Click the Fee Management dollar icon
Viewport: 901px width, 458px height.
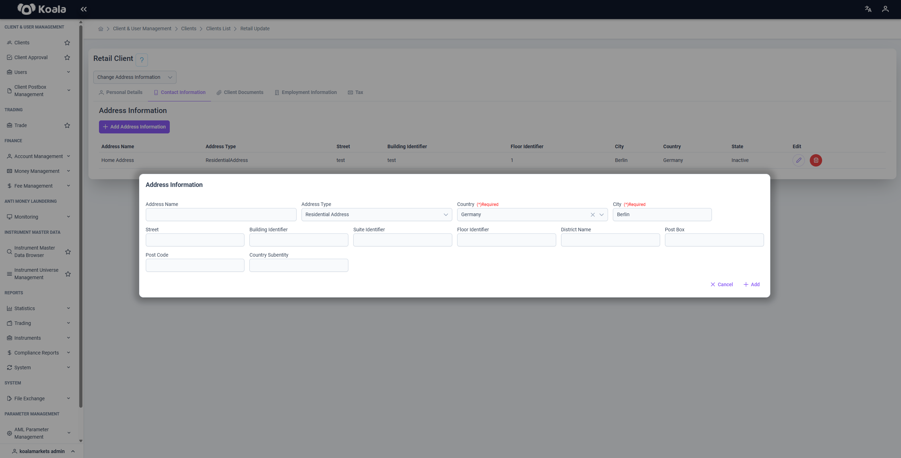tap(10, 186)
